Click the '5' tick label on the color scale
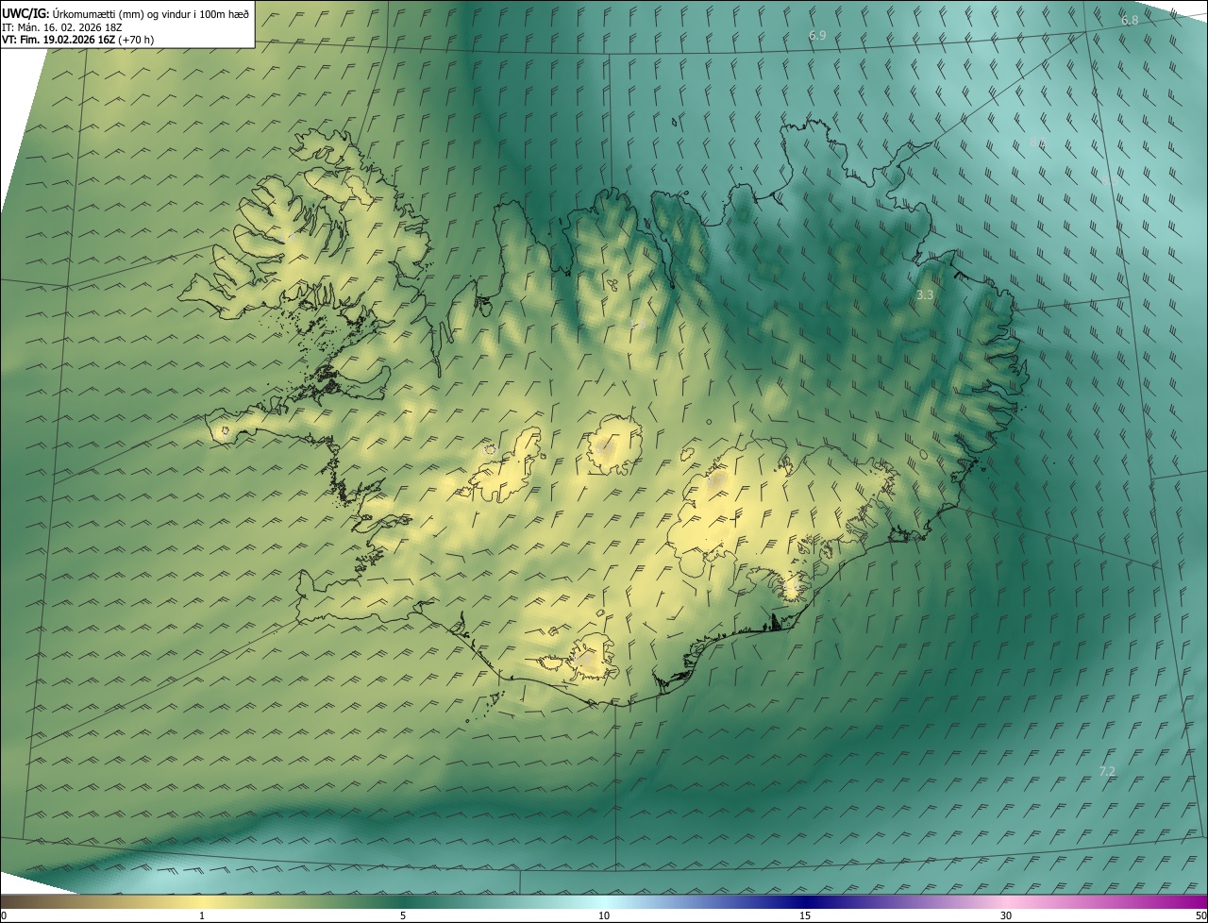The image size is (1208, 923). pos(403,915)
